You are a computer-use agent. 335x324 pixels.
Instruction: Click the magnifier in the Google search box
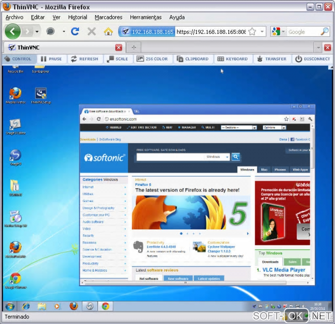click(x=324, y=32)
